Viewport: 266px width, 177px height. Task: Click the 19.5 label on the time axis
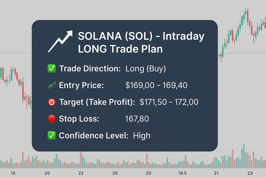(x=182, y=173)
